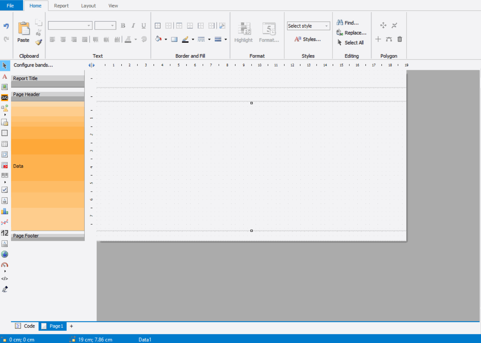Select the CheckBox object tool
This screenshot has height=343, width=481.
click(x=4, y=190)
